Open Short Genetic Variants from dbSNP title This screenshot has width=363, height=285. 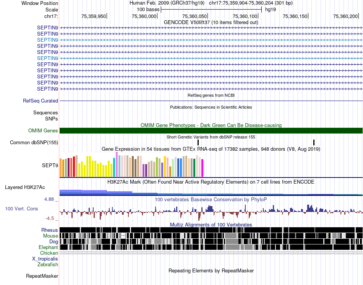point(211,137)
